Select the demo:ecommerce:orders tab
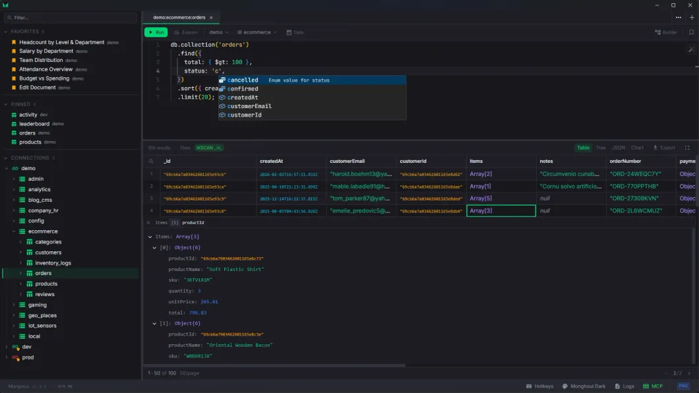Viewport: 699px width, 393px height. click(179, 17)
